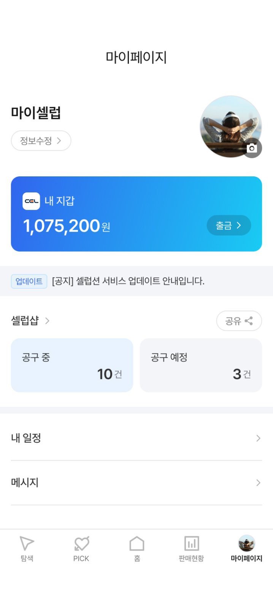
Task: Open 셀럽샵 via its chevron
Action: click(x=47, y=321)
